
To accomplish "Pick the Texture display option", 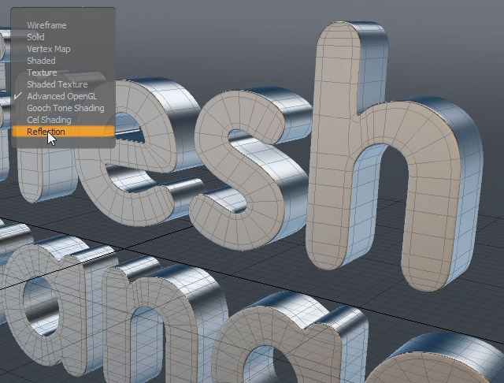I will [63, 73].
